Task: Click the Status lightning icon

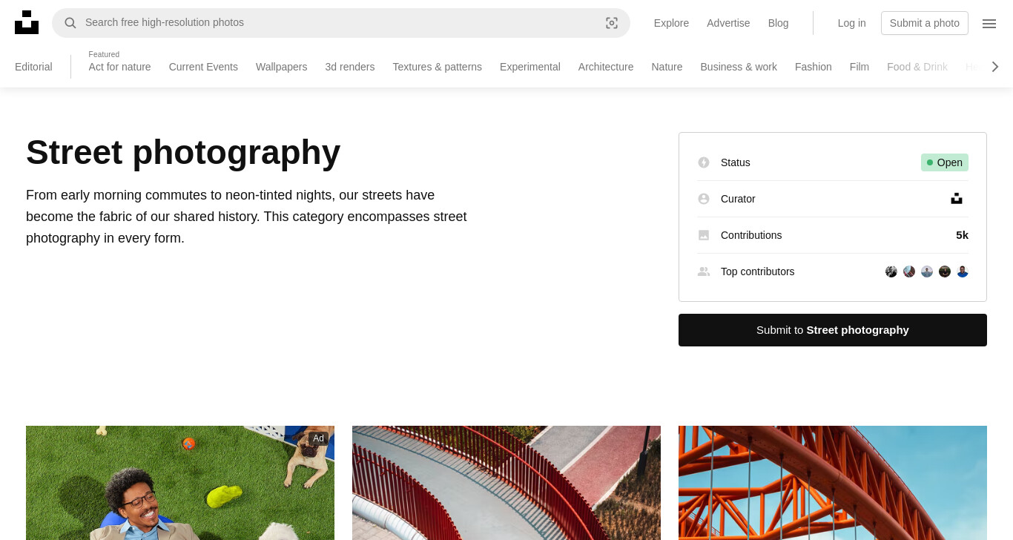Action: coord(704,162)
